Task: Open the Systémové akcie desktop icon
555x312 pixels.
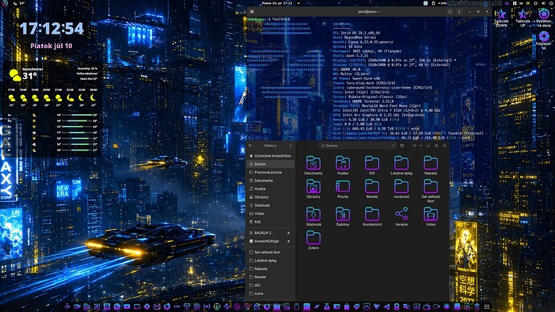Action: pyautogui.click(x=544, y=18)
